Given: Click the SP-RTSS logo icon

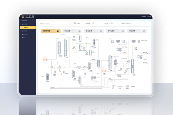Looking at the screenshot, I should coord(23,17).
